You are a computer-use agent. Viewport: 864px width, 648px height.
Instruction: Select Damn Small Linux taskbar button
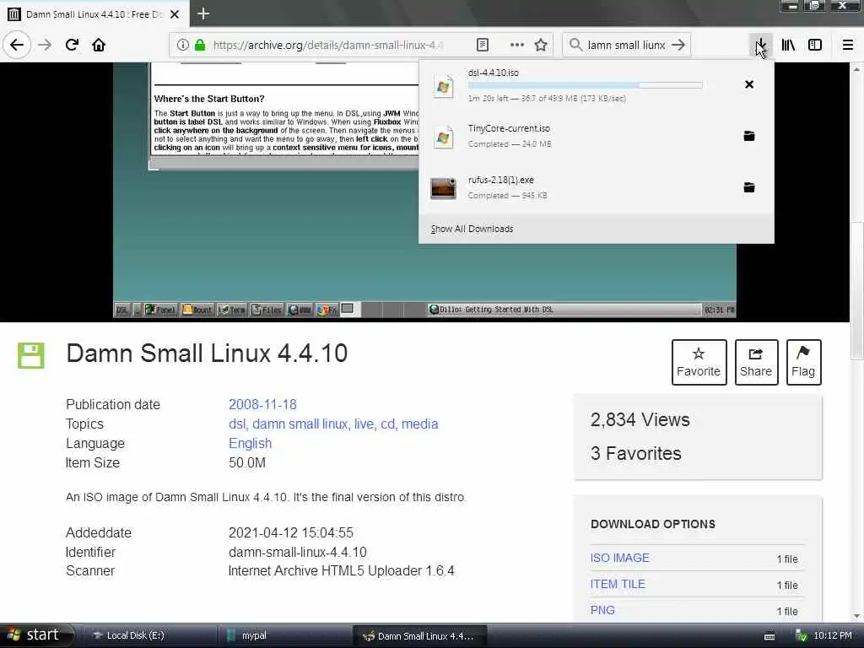[x=419, y=635]
